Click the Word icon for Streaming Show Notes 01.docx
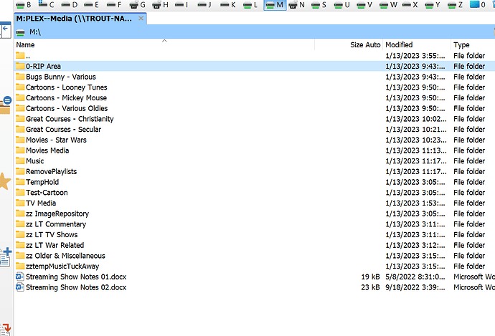This screenshot has height=336, width=495. click(20, 277)
